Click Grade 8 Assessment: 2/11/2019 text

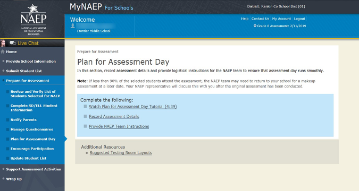(x=281, y=26)
